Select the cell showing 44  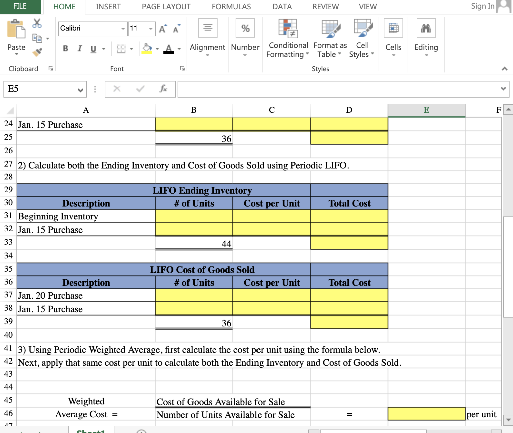pos(194,243)
